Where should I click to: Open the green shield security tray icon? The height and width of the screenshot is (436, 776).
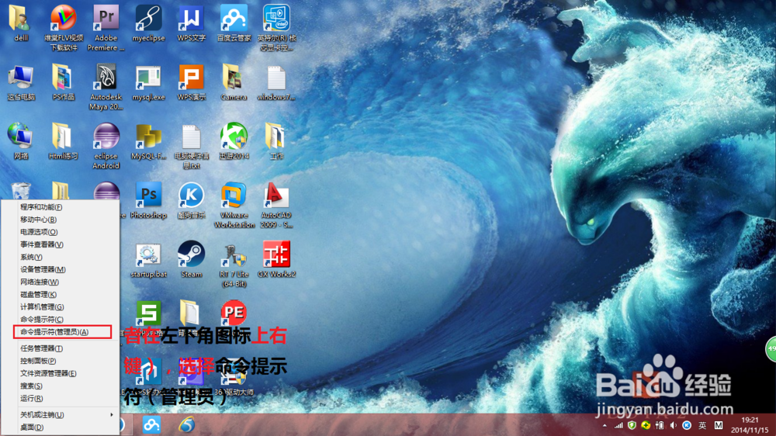click(x=632, y=425)
